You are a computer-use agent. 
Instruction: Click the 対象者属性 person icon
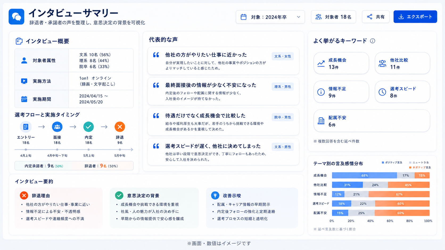[x=24, y=61]
